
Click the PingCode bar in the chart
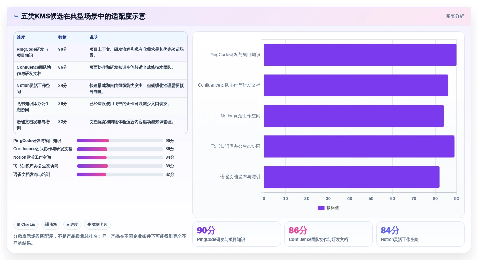tap(360, 55)
